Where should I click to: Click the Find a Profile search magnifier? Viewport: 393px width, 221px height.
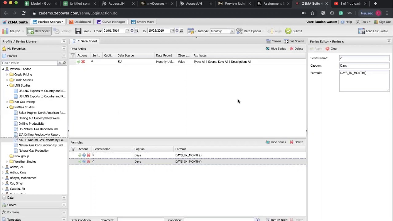click(64, 63)
